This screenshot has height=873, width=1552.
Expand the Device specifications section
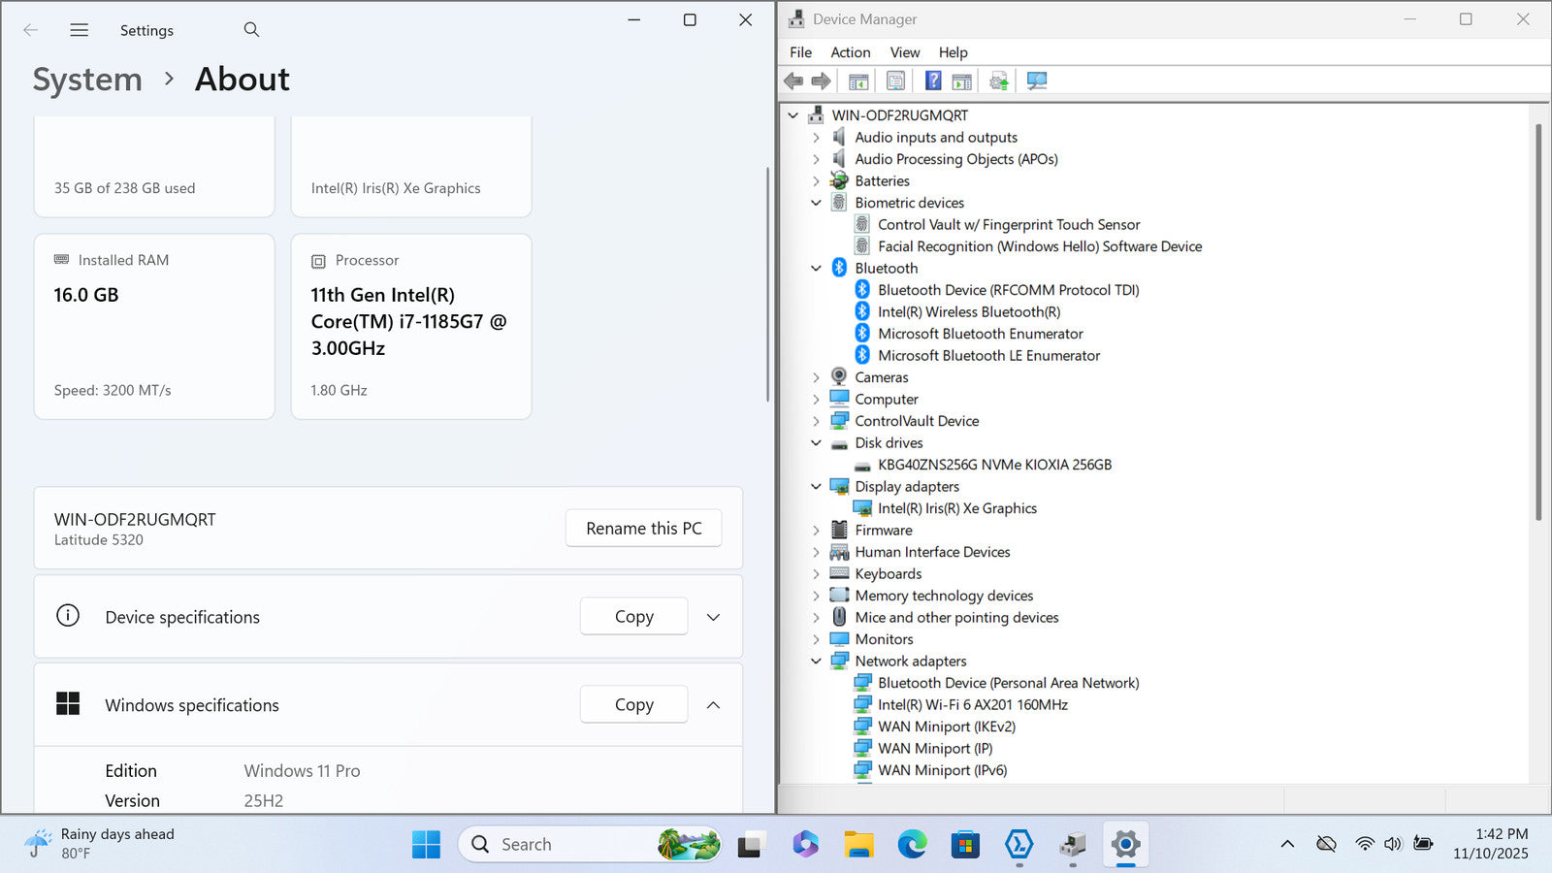pyautogui.click(x=713, y=618)
